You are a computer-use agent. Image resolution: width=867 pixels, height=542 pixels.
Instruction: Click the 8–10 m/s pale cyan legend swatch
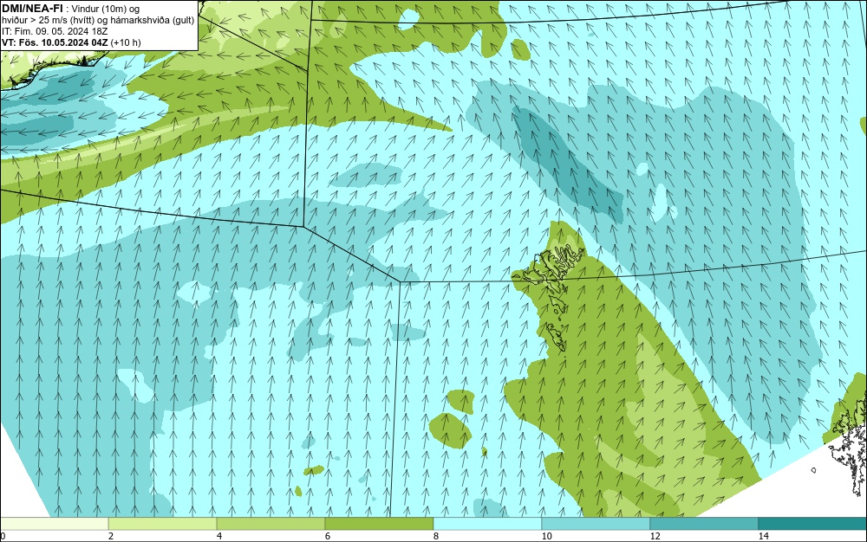[x=487, y=524]
